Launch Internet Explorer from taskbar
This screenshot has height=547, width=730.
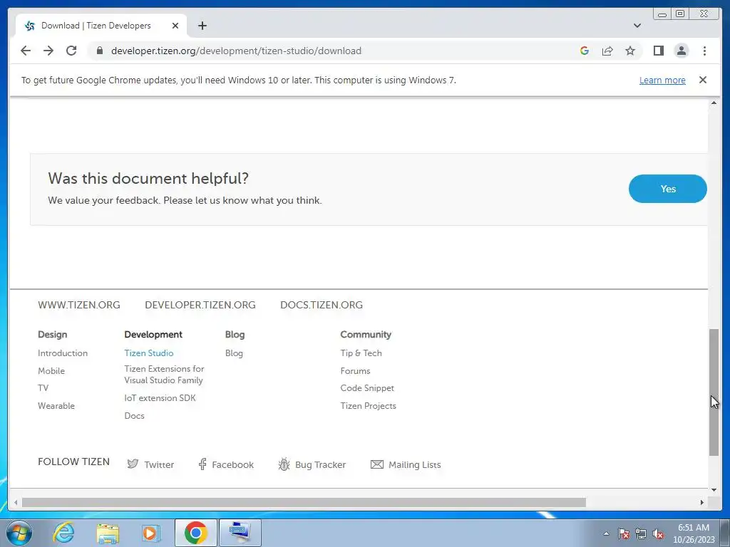(63, 533)
